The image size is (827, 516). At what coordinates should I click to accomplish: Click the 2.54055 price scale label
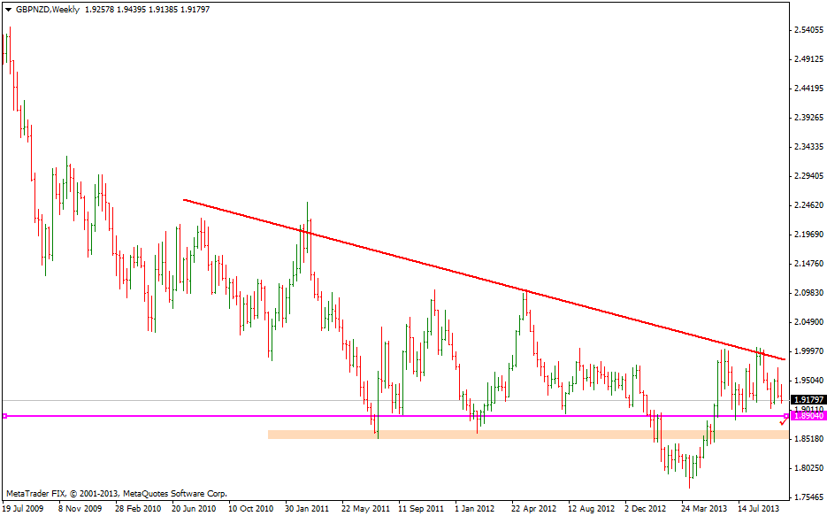(x=808, y=30)
